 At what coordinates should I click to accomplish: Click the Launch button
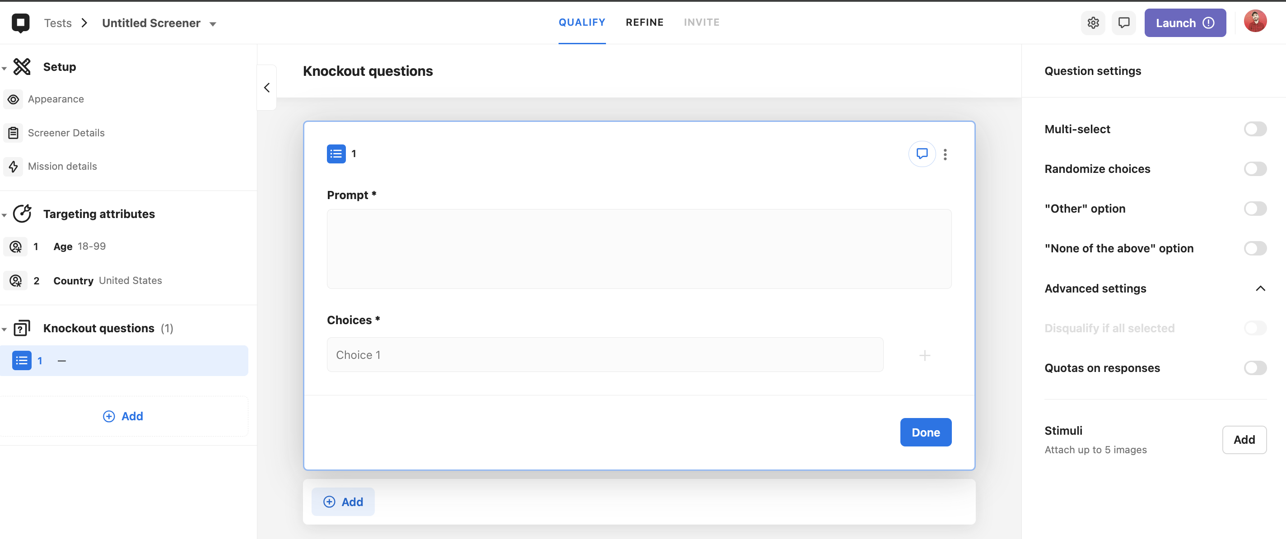coord(1185,23)
